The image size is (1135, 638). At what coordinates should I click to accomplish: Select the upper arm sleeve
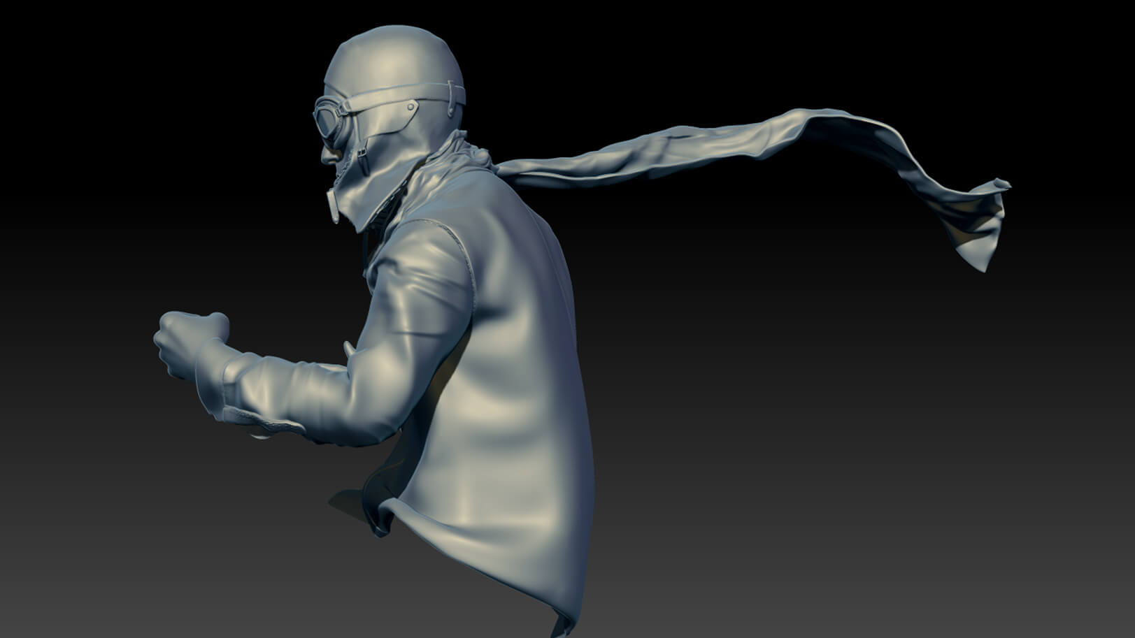tap(413, 300)
